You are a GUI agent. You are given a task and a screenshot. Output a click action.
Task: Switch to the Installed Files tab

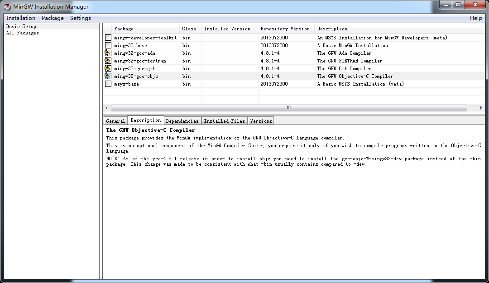pyautogui.click(x=225, y=121)
